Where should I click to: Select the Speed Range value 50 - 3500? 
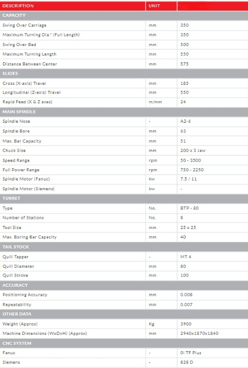click(191, 160)
